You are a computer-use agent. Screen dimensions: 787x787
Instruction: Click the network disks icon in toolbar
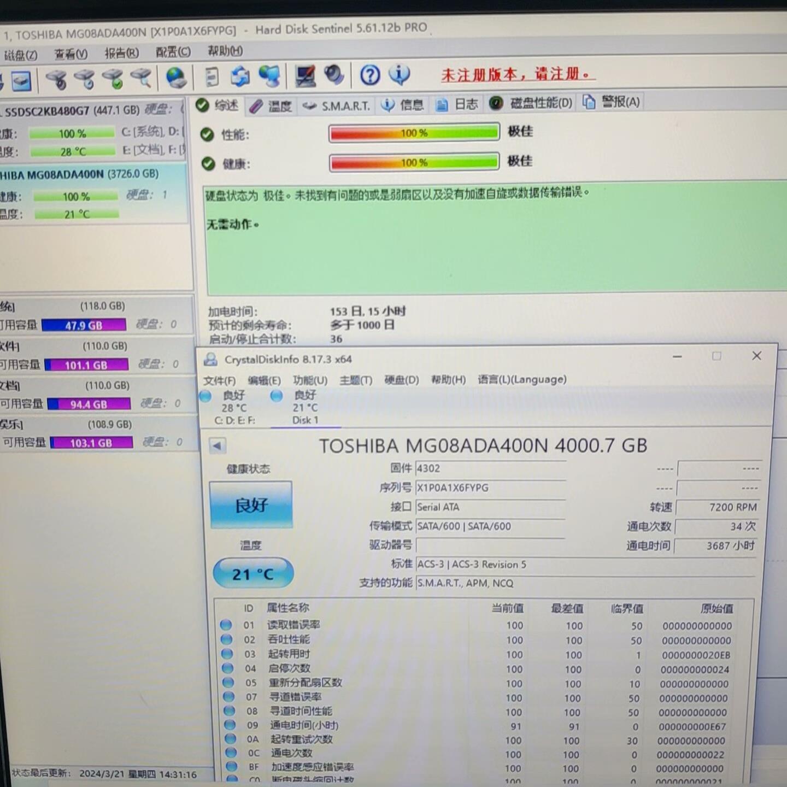[x=269, y=77]
